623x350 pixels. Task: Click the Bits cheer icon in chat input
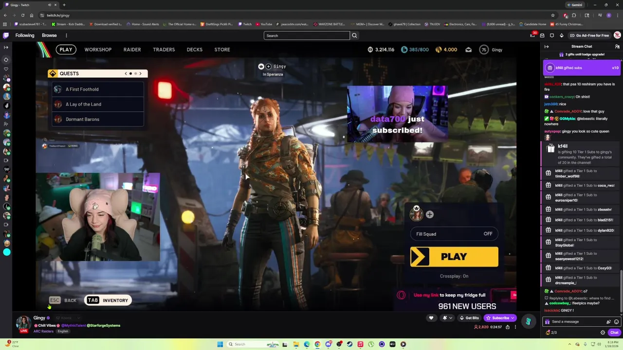608,322
